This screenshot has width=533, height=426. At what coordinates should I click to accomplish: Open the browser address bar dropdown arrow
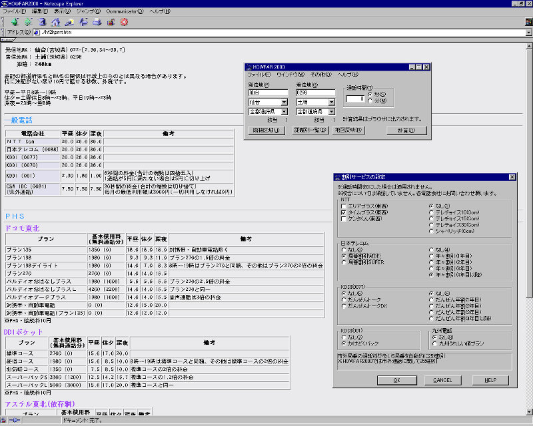(528, 33)
